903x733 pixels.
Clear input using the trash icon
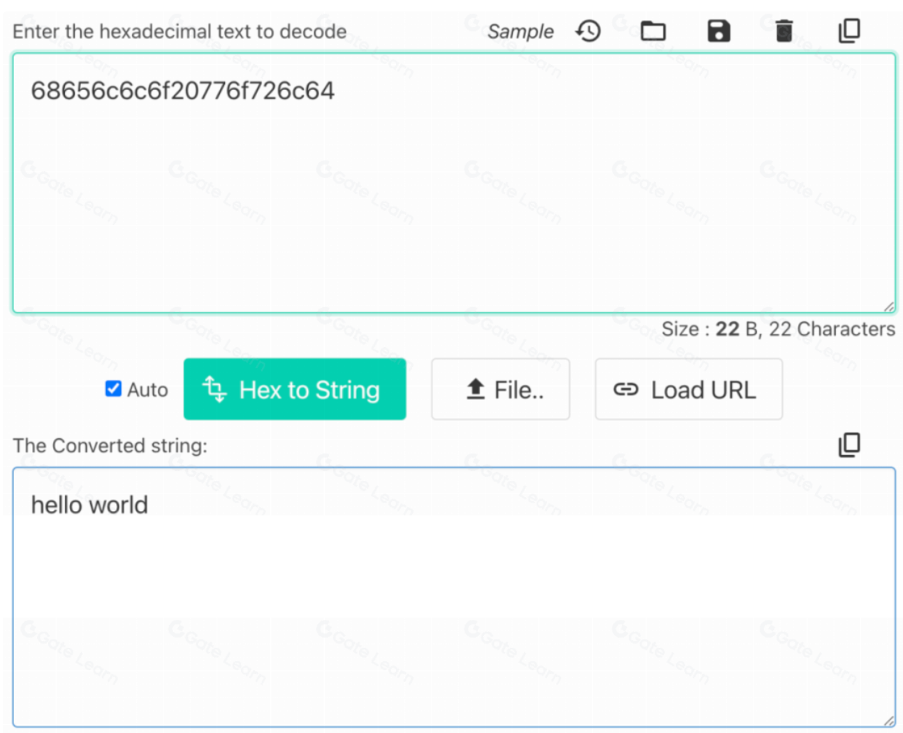(784, 31)
